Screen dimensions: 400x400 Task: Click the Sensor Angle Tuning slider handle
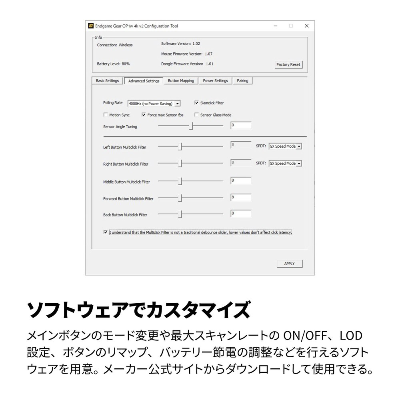click(191, 126)
